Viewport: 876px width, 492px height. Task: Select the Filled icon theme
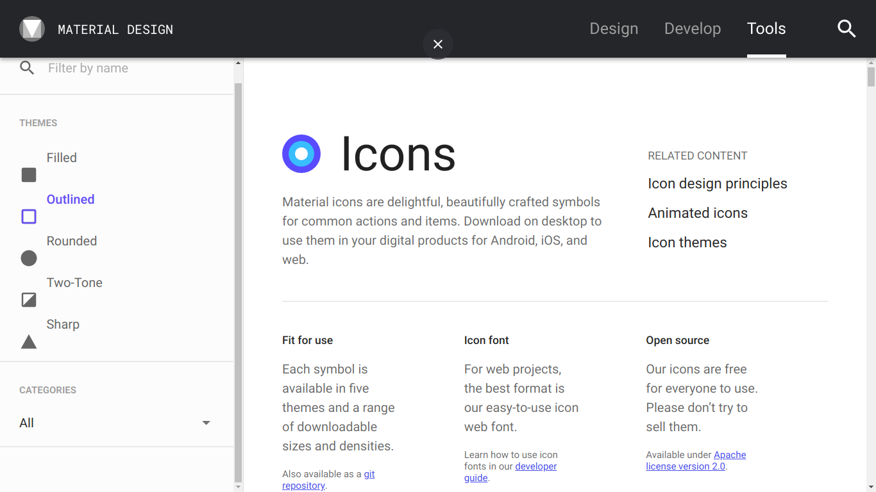(62, 157)
